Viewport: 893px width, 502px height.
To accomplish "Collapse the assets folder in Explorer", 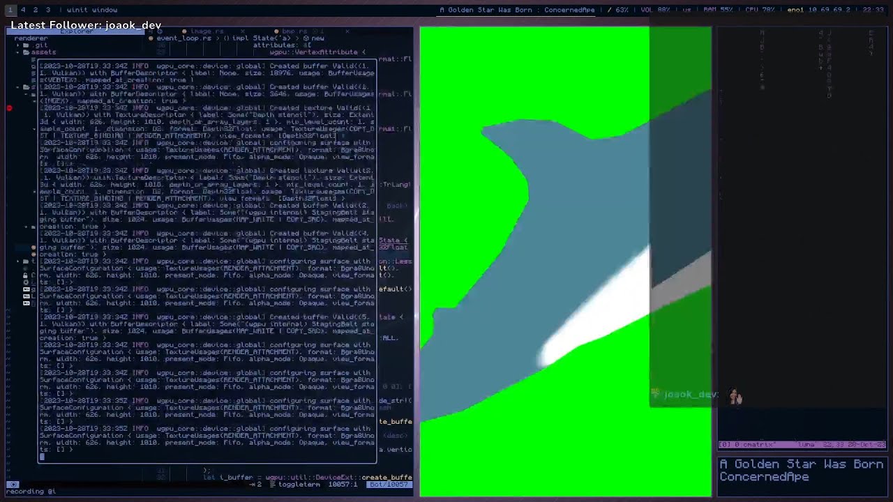I will 18,52.
